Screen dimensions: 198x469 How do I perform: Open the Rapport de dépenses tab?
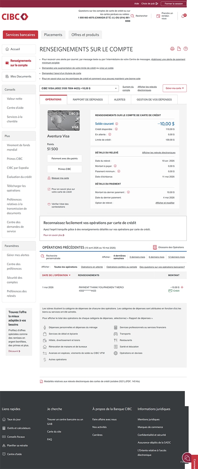click(88, 99)
